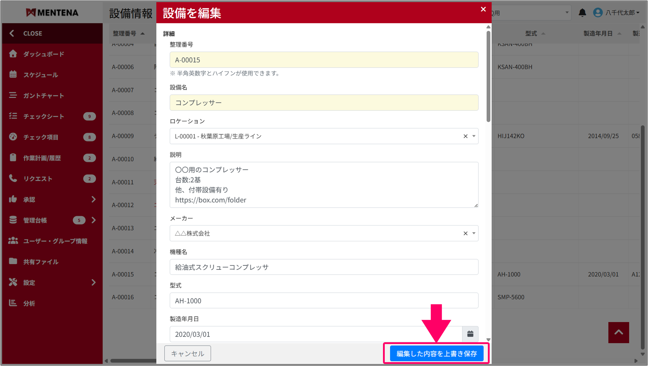This screenshot has height=366, width=648.
Task: Save edits with blue overwrite button
Action: coord(436,353)
